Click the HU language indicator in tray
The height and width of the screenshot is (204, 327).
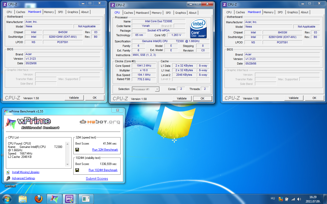tap(273, 198)
